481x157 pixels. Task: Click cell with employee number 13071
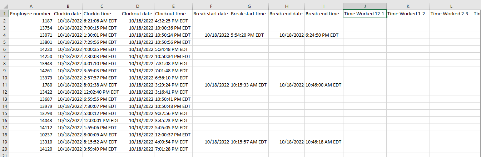[x=31, y=35]
